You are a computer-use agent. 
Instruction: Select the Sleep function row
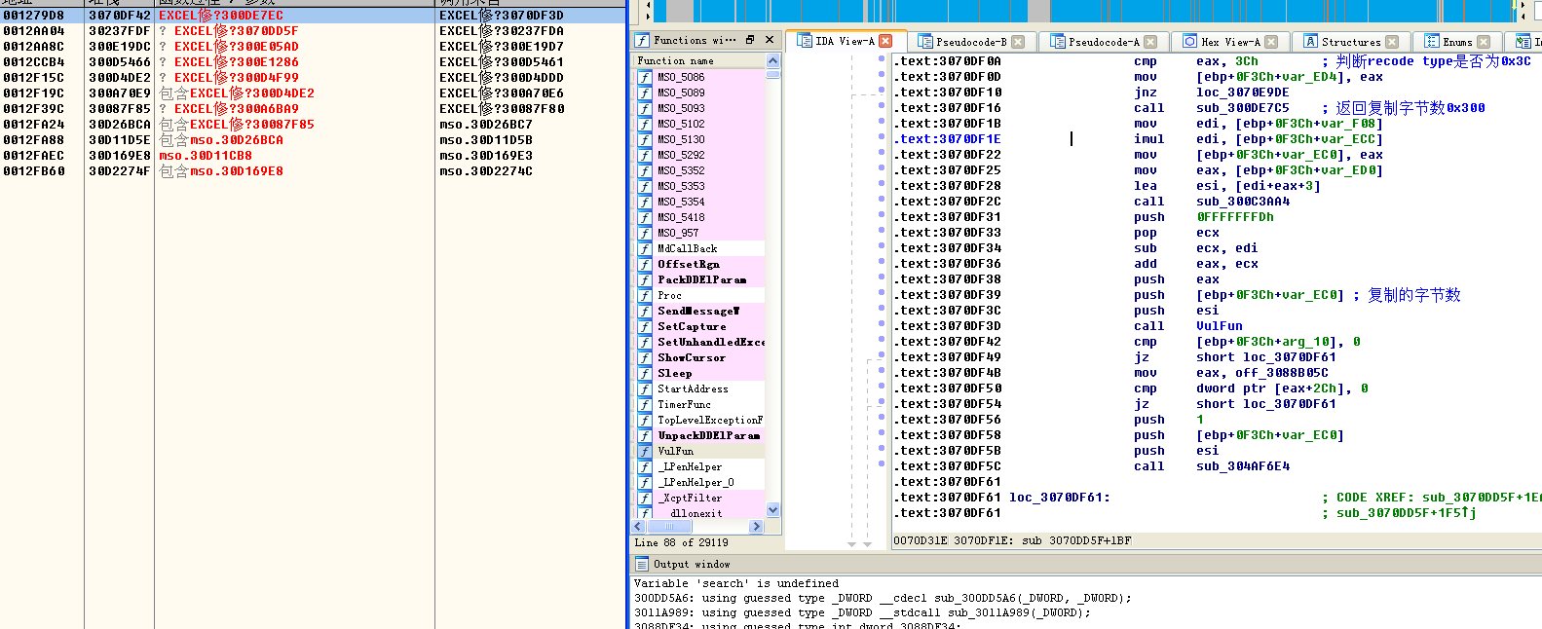click(699, 373)
